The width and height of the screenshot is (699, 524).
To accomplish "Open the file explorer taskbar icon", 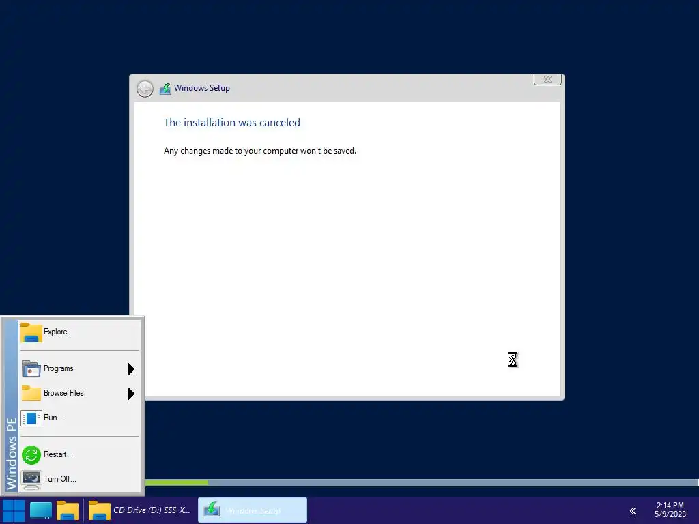I will coord(68,510).
